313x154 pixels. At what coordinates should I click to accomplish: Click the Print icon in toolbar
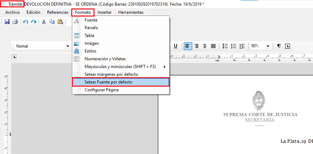coord(15,22)
